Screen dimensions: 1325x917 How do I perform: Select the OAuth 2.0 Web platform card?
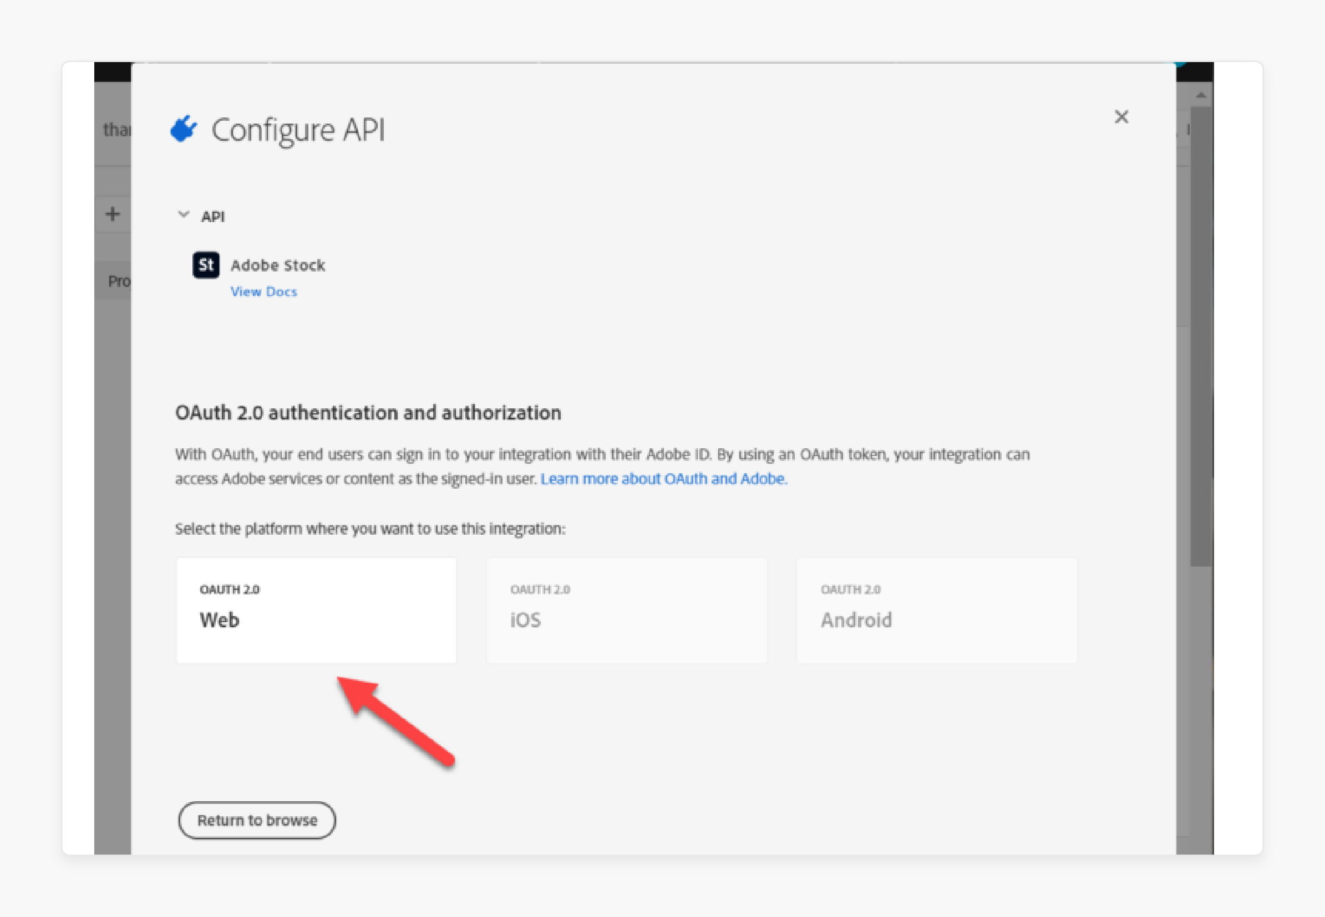pos(316,610)
